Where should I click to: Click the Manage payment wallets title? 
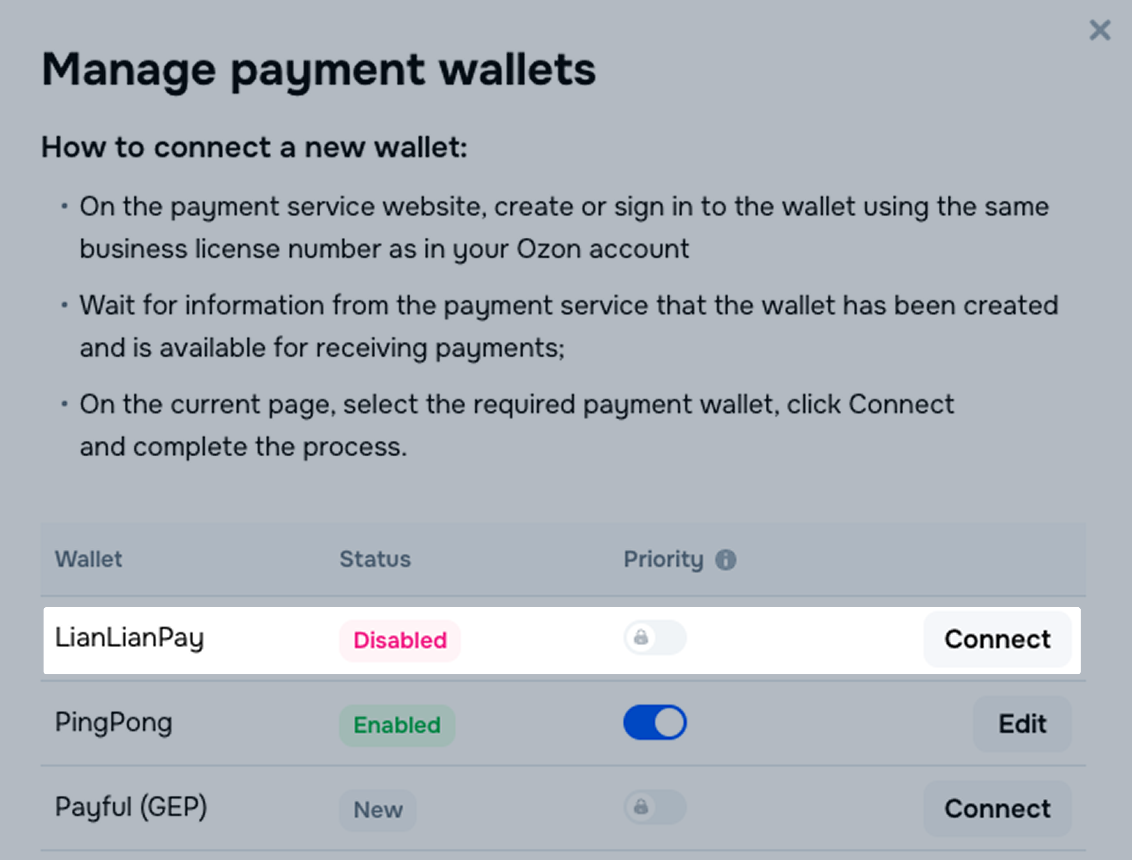click(x=318, y=70)
